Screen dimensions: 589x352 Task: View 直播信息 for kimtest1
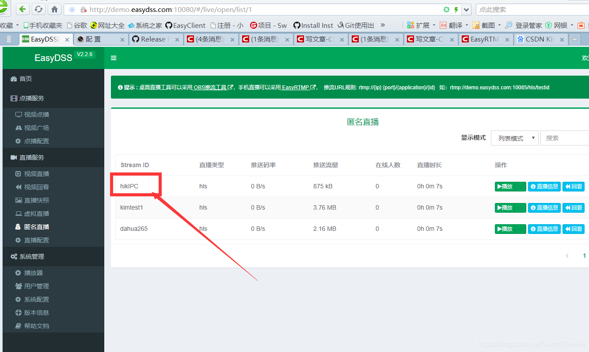tap(544, 208)
